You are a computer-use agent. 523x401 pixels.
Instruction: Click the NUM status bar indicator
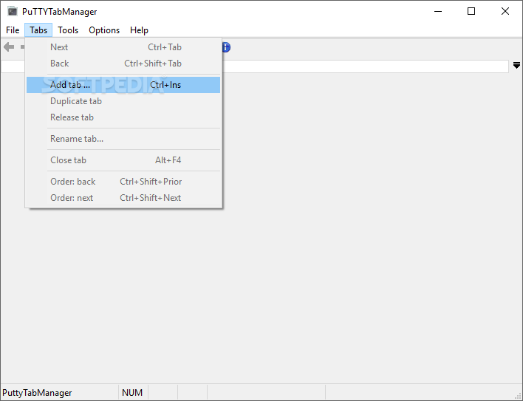point(132,393)
